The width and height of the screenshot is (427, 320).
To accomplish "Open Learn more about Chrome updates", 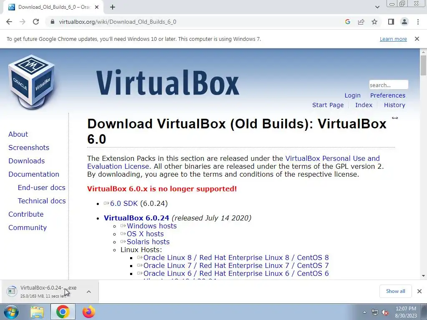I will click(393, 39).
